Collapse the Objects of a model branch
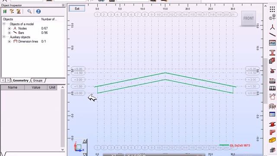This screenshot has height=156, width=277. click(x=4, y=24)
